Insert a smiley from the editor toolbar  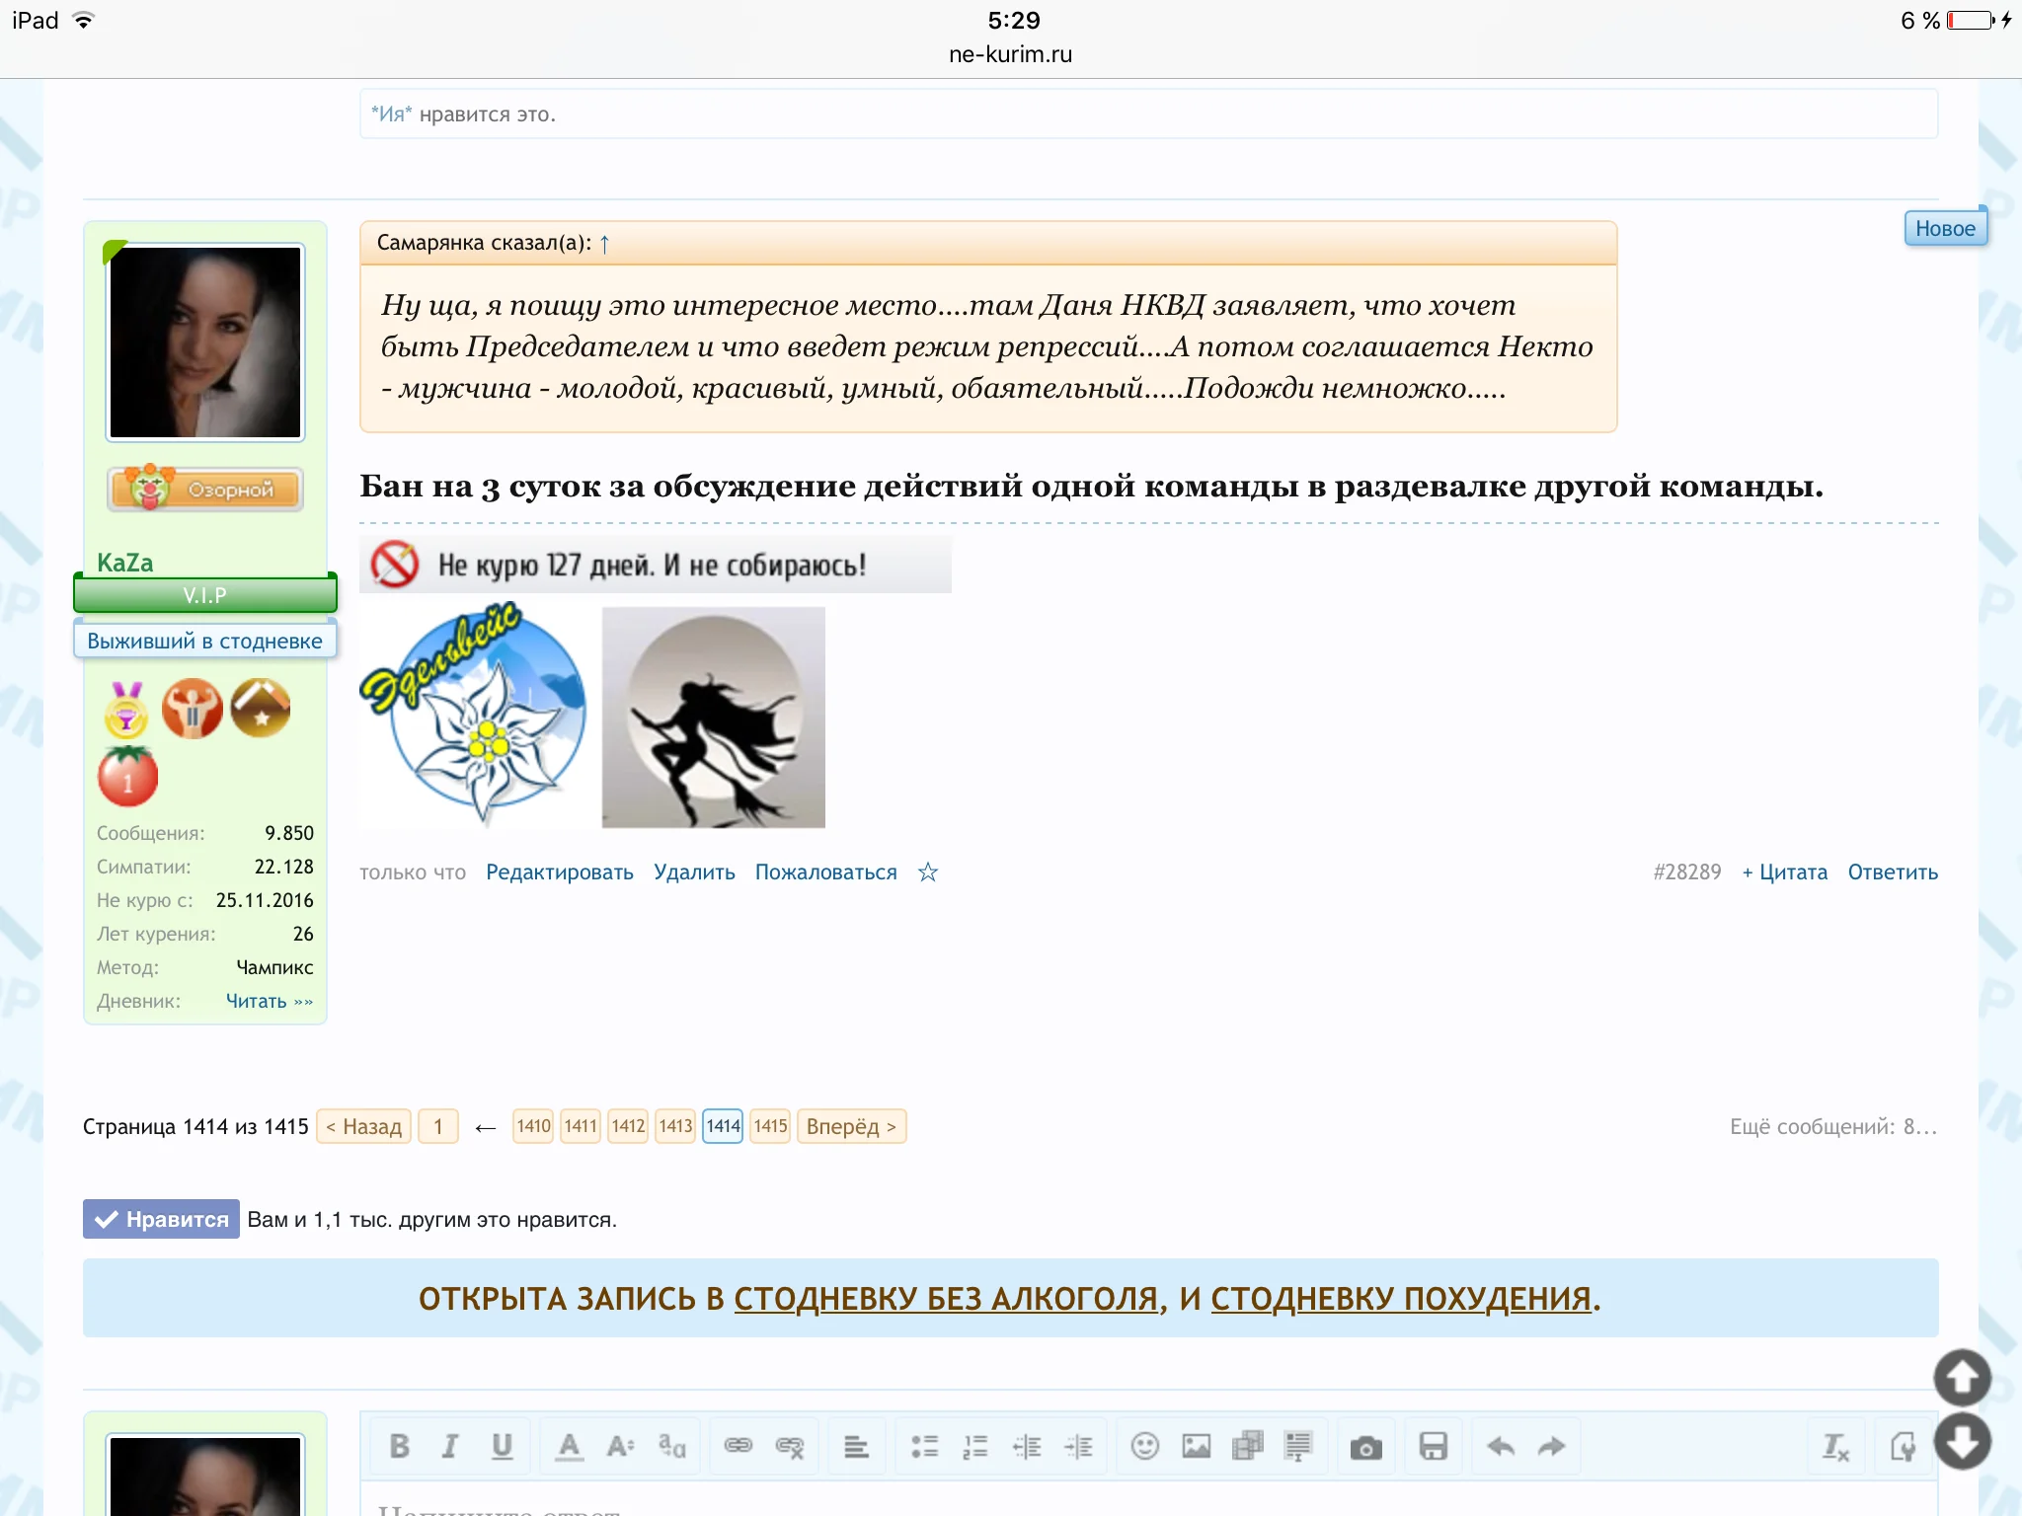[x=1144, y=1447]
